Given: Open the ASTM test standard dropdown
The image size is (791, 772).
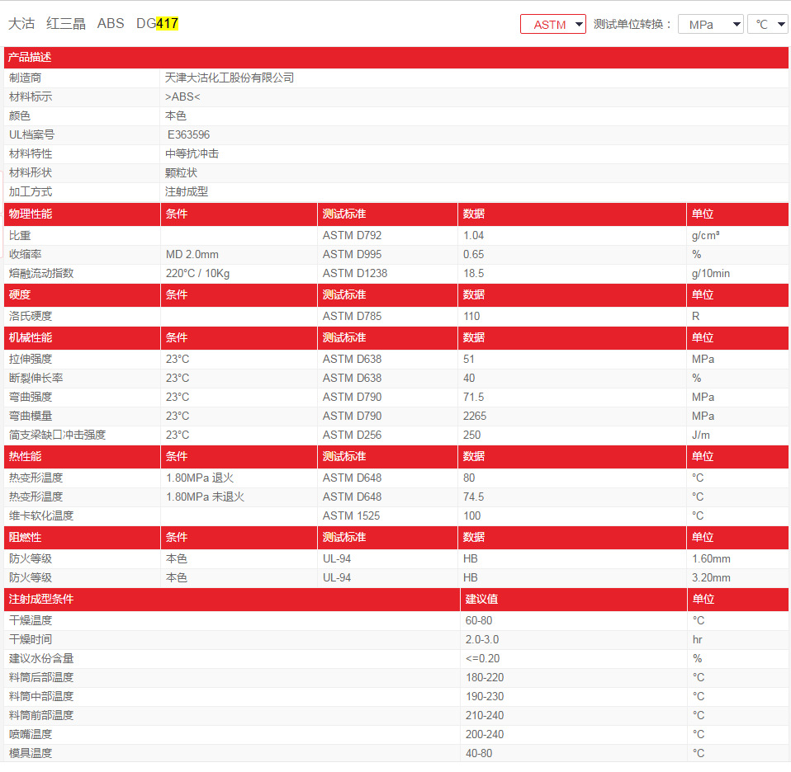Looking at the screenshot, I should tap(552, 24).
